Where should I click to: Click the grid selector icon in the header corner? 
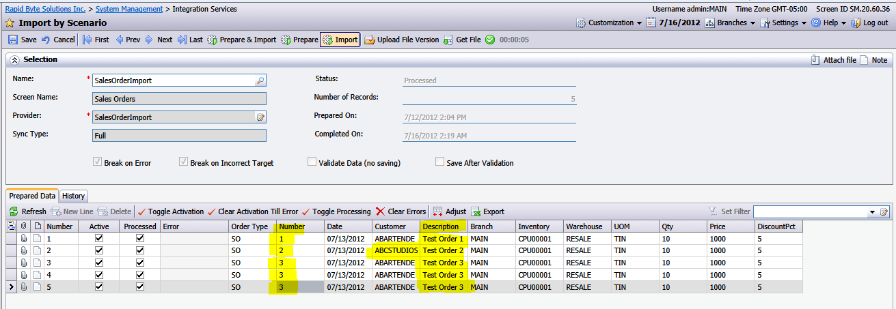pyautogui.click(x=11, y=226)
